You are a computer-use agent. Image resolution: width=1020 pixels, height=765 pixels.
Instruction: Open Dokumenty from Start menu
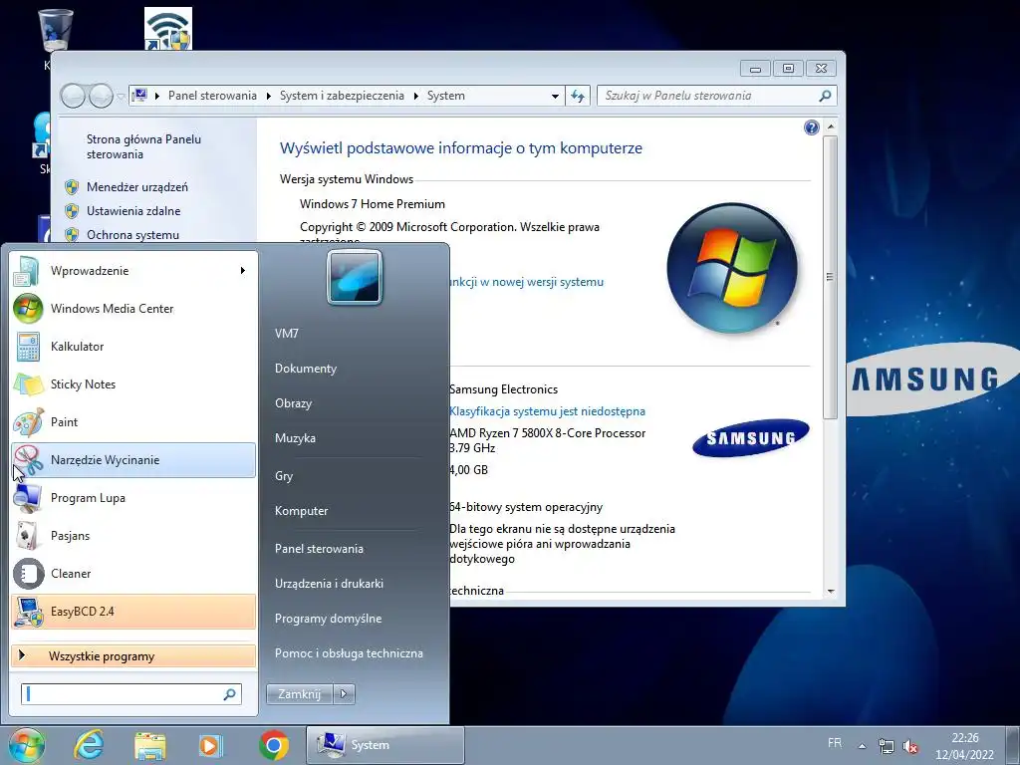[306, 369]
